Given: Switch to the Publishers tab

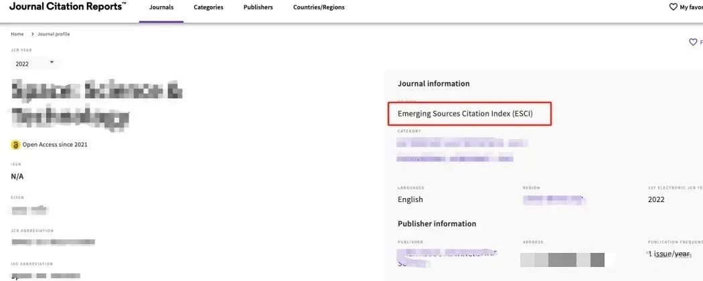Looking at the screenshot, I should click(258, 7).
